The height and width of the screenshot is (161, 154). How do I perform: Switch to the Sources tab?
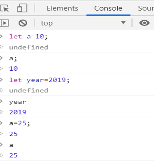(x=146, y=8)
